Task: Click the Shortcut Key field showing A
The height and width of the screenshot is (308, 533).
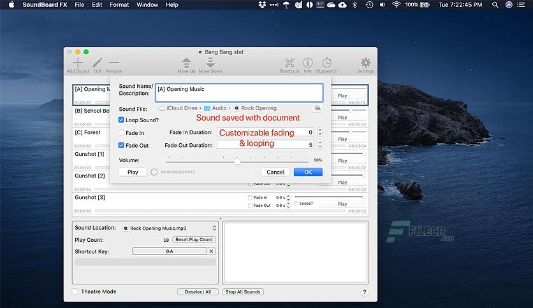Action: tap(170, 251)
